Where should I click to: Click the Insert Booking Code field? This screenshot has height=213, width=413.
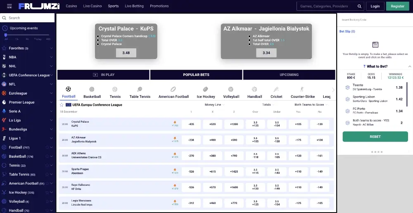(375, 20)
